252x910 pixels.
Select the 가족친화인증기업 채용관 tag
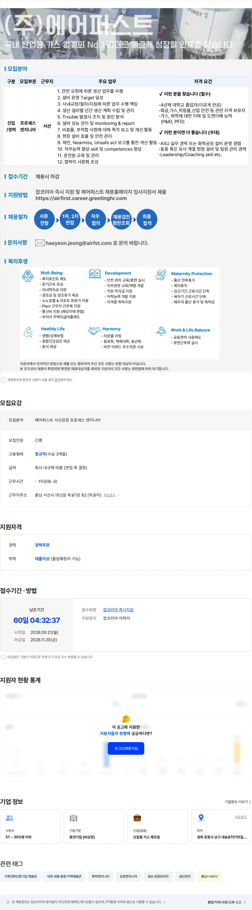coord(20,876)
